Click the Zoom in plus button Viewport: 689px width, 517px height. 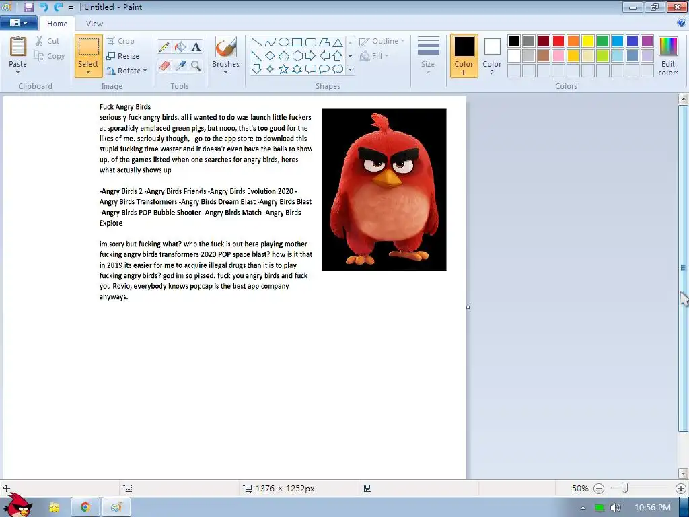[x=681, y=489]
